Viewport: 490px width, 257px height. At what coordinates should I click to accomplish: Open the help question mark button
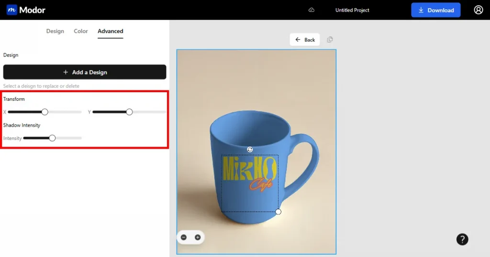(x=462, y=239)
